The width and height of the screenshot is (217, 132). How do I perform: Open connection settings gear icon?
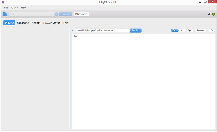pos(57,14)
